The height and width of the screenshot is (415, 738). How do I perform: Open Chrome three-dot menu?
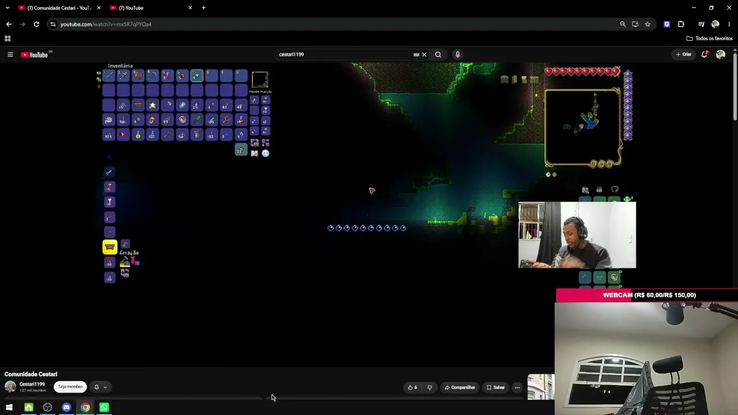click(729, 24)
